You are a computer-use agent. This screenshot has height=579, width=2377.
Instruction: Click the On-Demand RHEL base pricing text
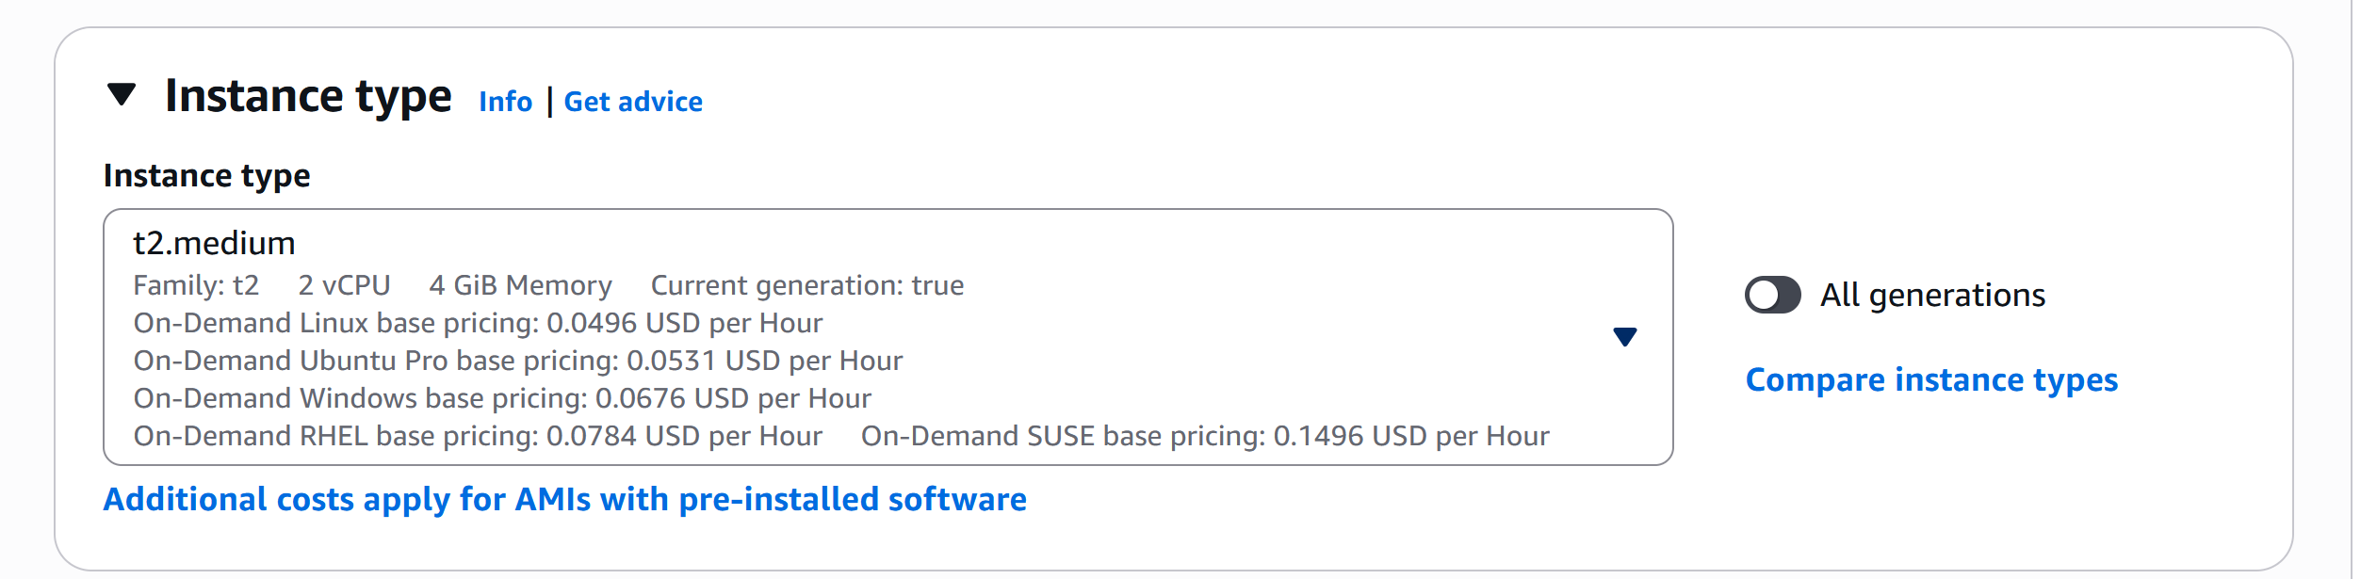point(478,436)
